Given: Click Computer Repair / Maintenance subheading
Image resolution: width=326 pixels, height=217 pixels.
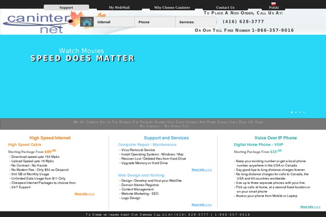Looking at the screenshot, I should pyautogui.click(x=147, y=144).
